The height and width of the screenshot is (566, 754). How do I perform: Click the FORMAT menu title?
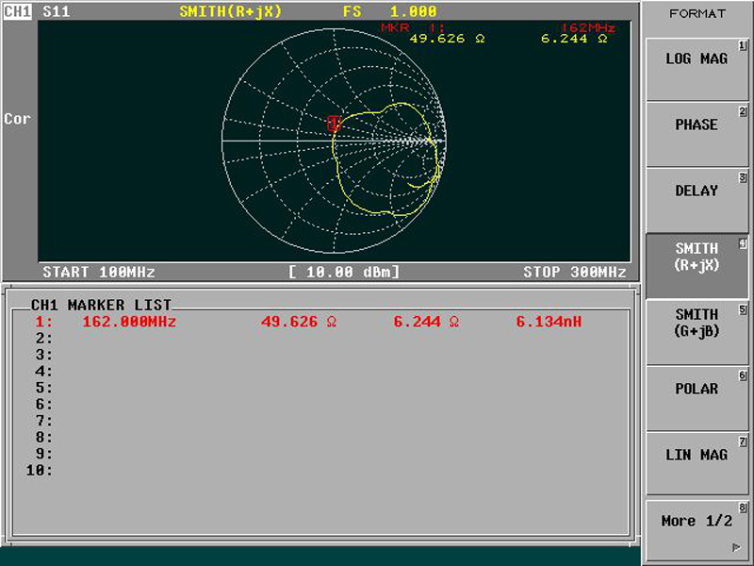point(697,13)
